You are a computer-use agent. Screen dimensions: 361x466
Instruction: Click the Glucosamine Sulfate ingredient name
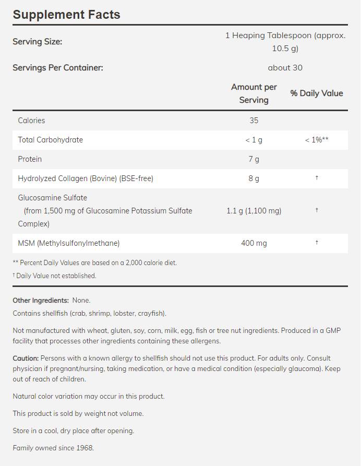pyautogui.click(x=52, y=198)
